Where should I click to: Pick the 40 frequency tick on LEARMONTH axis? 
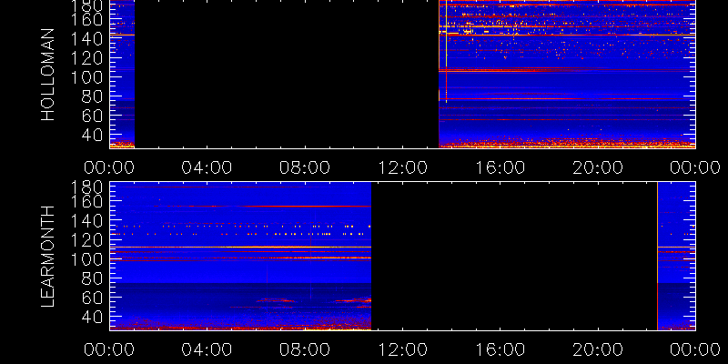click(x=93, y=317)
